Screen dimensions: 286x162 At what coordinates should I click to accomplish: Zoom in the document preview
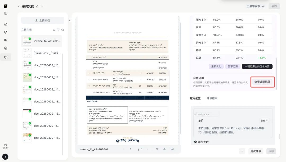click(x=164, y=149)
